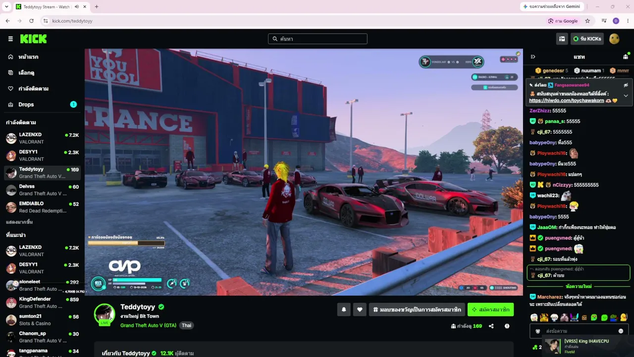This screenshot has height=357, width=634.
Task: Open the inventory box icon beside รับ KICKs
Action: [562, 39]
